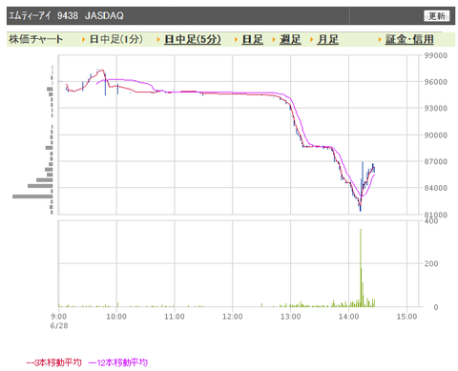Click the 84000 price axis label
This screenshot has width=458, height=371.
point(435,188)
